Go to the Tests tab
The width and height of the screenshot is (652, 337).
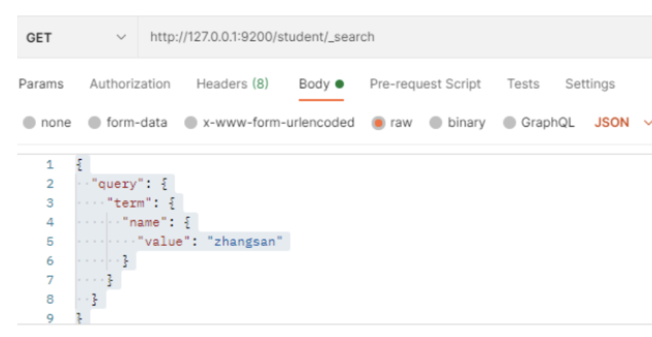coord(523,84)
